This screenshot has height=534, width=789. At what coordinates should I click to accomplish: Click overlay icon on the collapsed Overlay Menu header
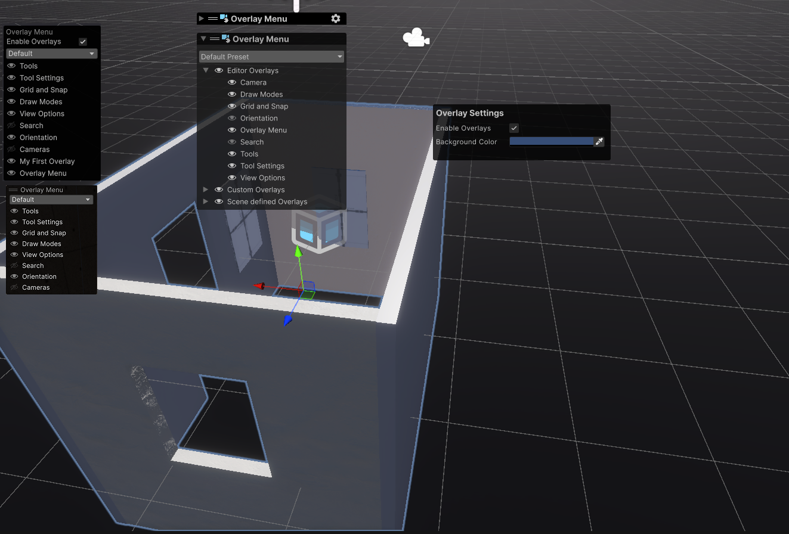[224, 19]
